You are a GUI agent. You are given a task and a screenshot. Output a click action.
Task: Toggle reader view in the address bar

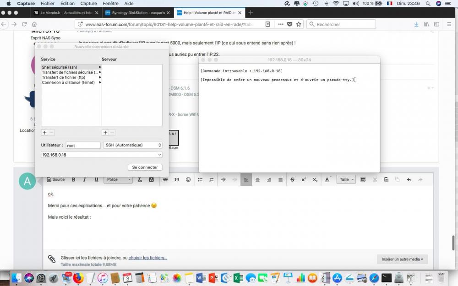point(267,24)
